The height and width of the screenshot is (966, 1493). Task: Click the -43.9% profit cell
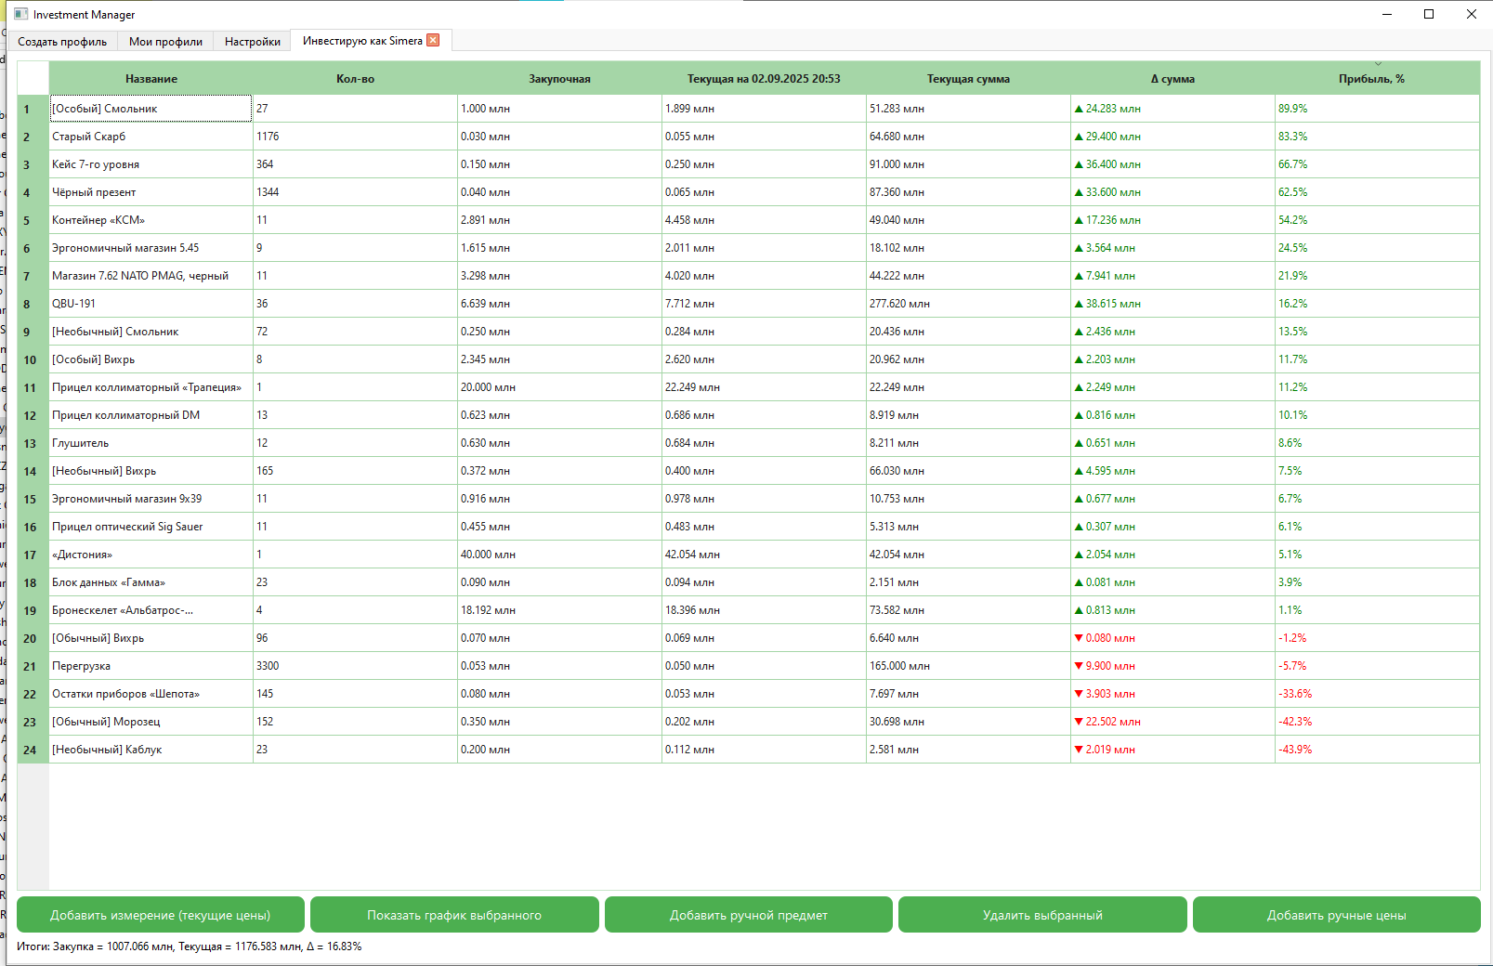(x=1378, y=750)
